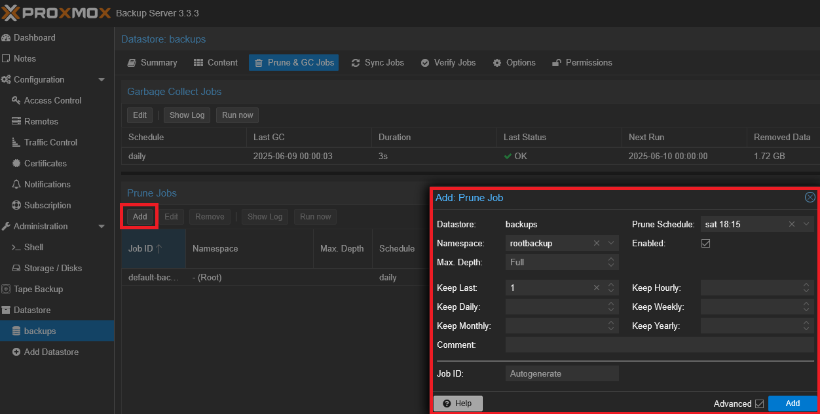The height and width of the screenshot is (414, 820).
Task: Confirm with the blue Add button
Action: coord(792,404)
